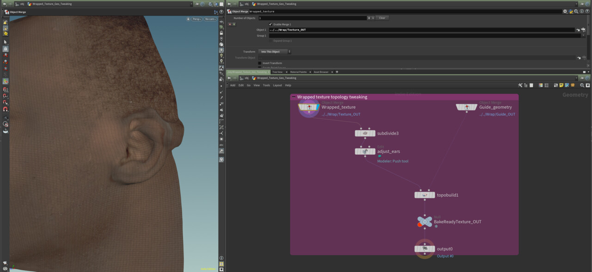592x272 pixels.
Task: Click the back arrow in viewport path bar
Action: click(x=4, y=4)
